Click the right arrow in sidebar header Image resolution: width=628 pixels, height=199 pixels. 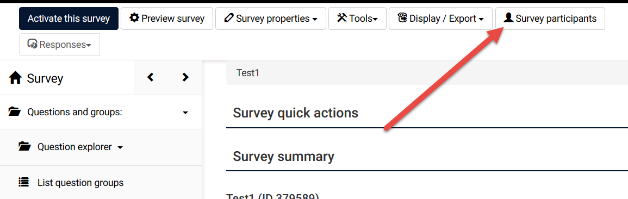pos(185,77)
